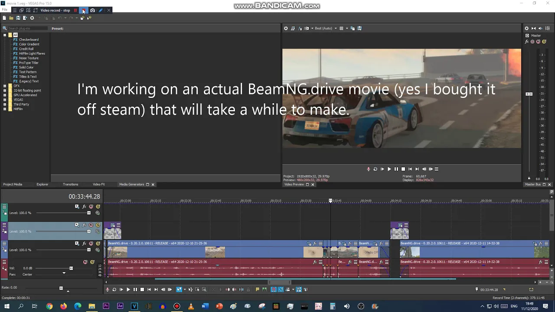Adjust the playback Rate slider
This screenshot has height=312, width=555.
[61, 288]
